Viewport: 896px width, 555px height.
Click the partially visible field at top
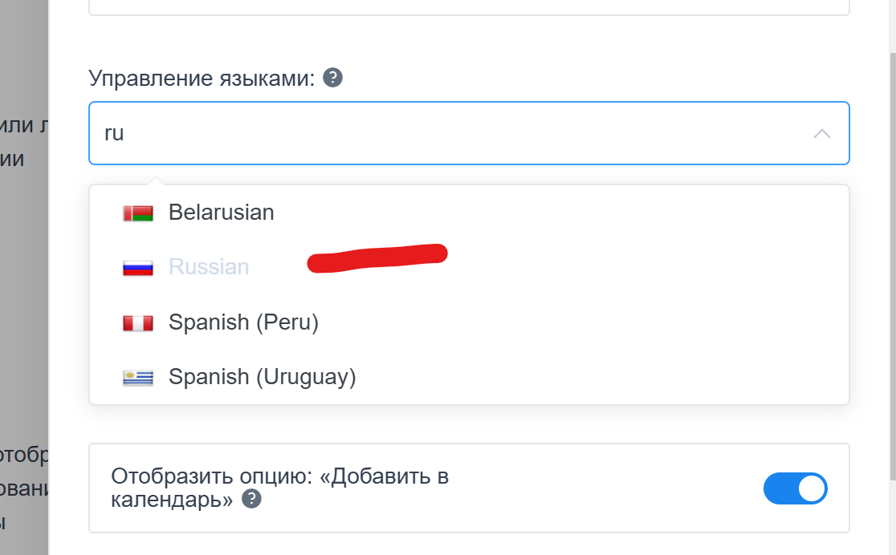point(469,7)
